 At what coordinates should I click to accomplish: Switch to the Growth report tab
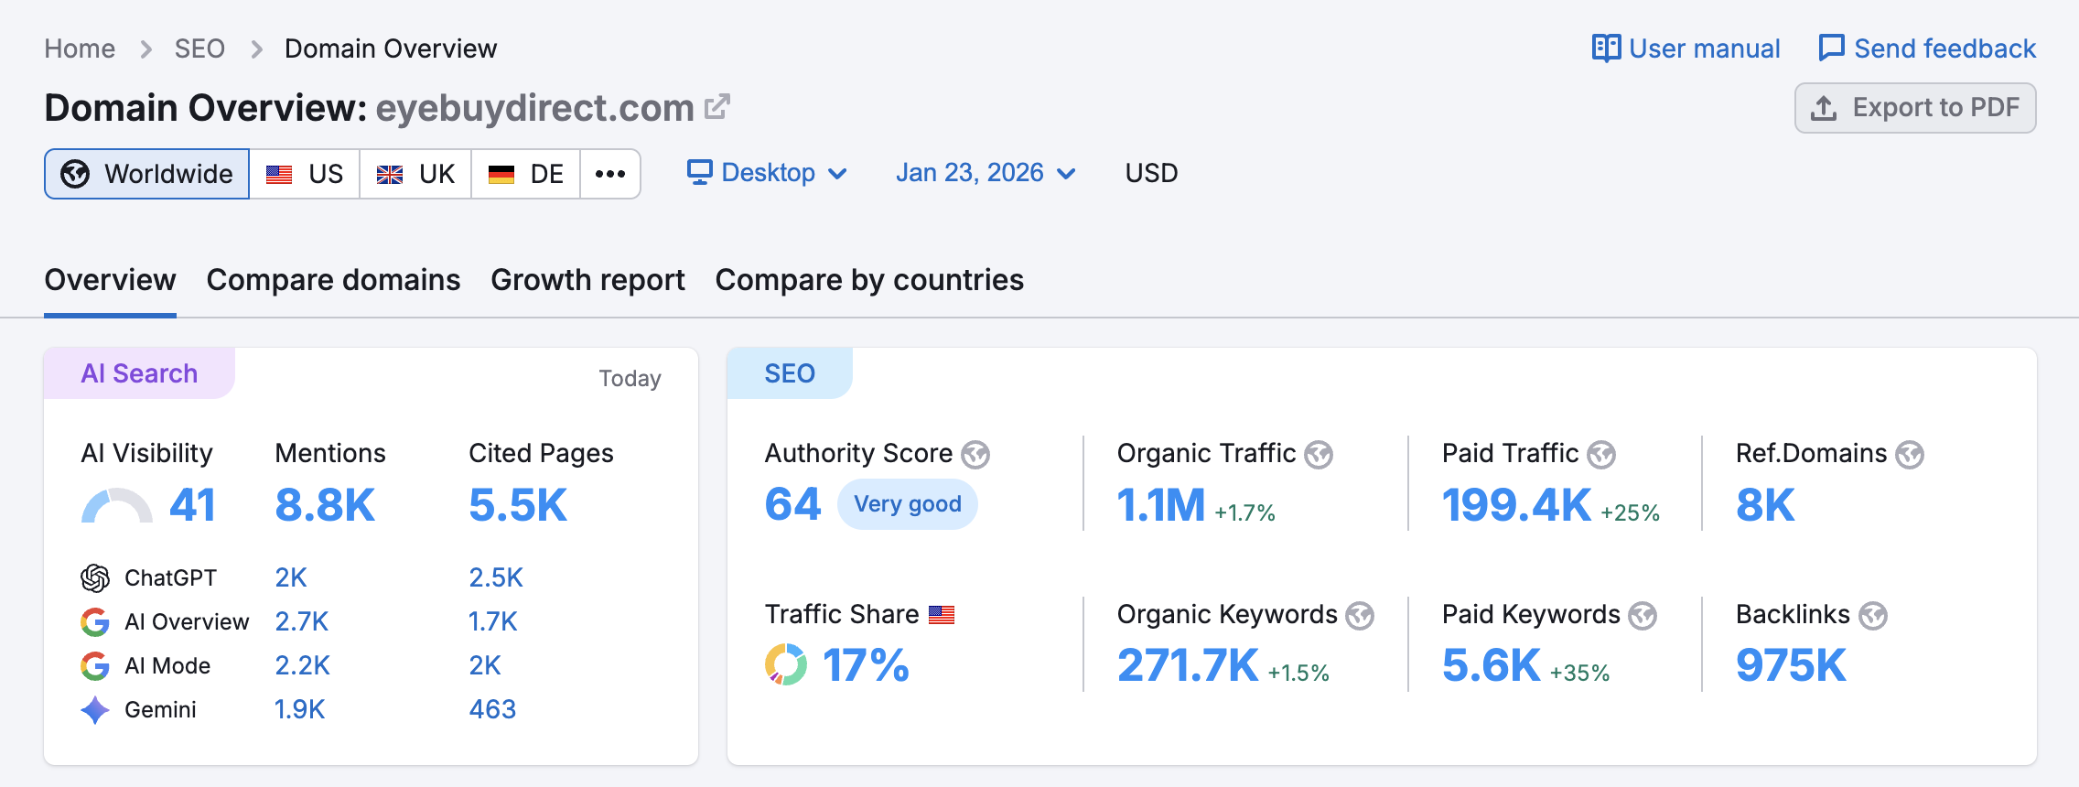tap(587, 280)
